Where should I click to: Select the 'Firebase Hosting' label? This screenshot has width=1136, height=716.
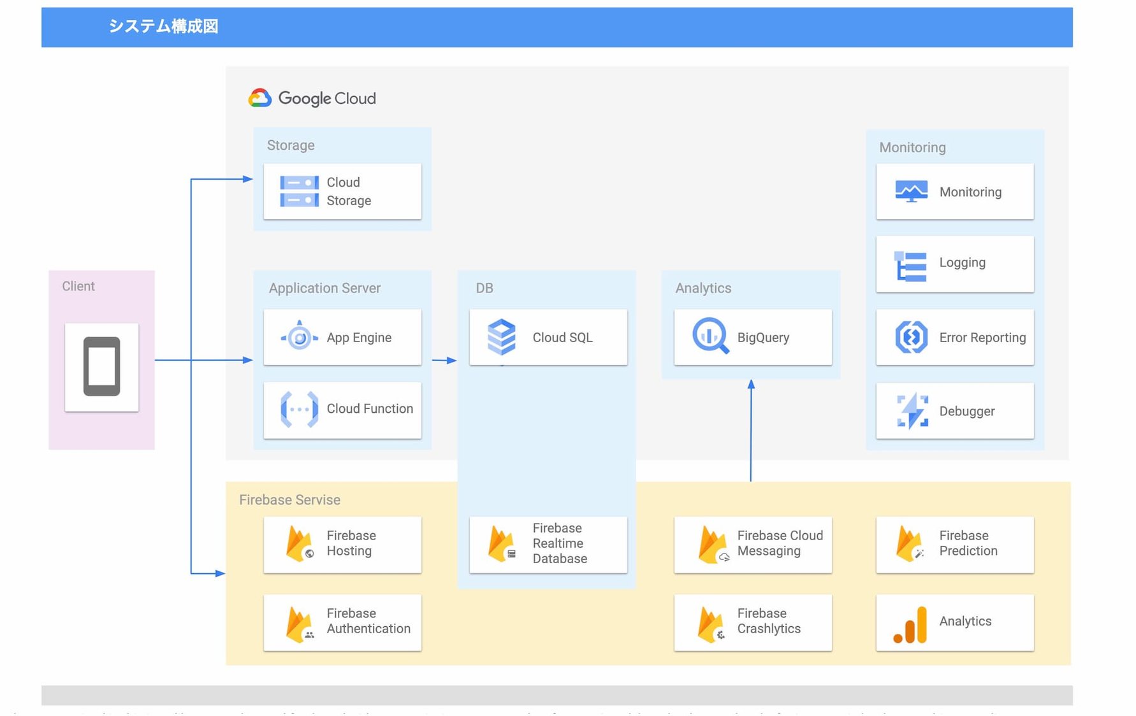pyautogui.click(x=351, y=543)
